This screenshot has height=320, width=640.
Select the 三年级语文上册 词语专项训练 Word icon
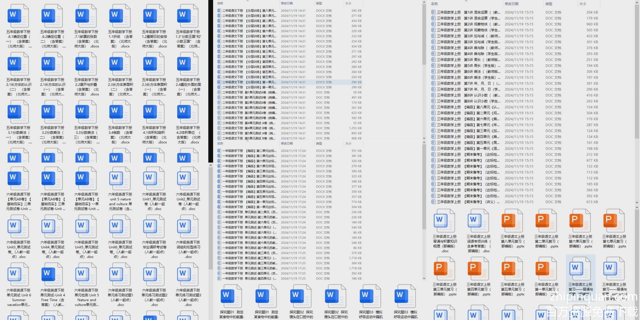point(478,221)
